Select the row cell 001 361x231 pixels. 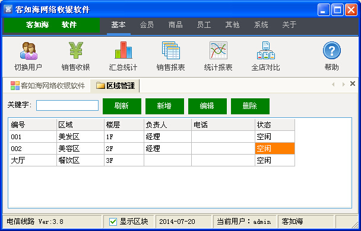pyautogui.click(x=33, y=137)
